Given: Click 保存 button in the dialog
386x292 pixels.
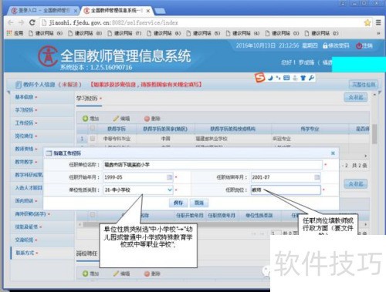Looking at the screenshot, I should click(x=178, y=203).
